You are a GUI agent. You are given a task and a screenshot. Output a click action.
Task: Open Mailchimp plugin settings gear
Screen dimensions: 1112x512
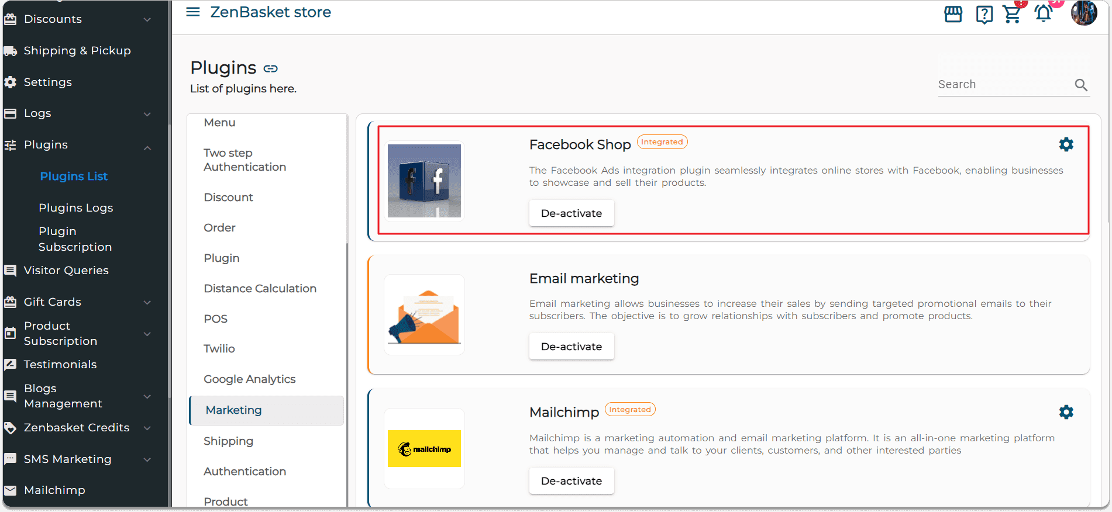pos(1066,412)
